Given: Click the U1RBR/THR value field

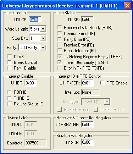Looking at the screenshot, I should tap(87, 125).
